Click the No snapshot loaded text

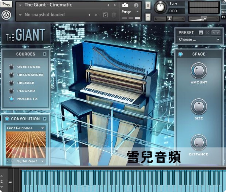coord(45,15)
